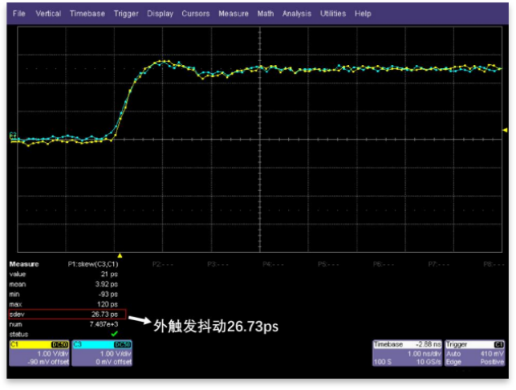The width and height of the screenshot is (516, 390).
Task: Open the C1 channel descriptor box
Action: coord(39,353)
